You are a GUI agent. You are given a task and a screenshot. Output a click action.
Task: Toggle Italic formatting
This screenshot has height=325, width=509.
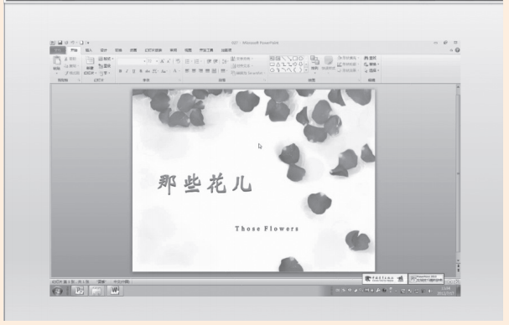tap(127, 71)
